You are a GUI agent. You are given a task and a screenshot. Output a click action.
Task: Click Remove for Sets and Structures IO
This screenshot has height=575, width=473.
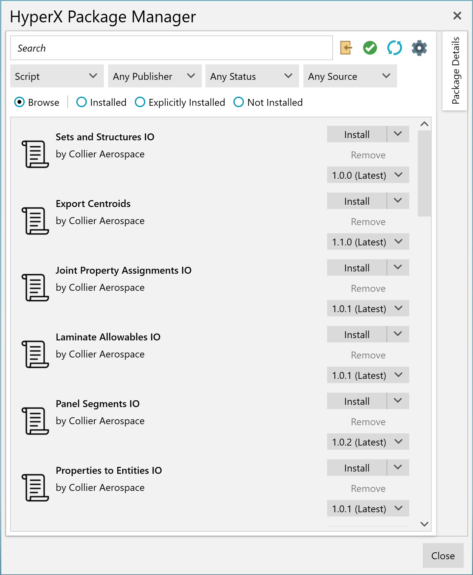coord(368,155)
